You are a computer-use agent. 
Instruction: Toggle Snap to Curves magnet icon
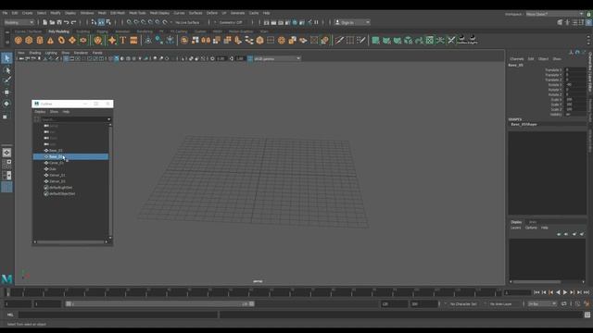coord(136,22)
